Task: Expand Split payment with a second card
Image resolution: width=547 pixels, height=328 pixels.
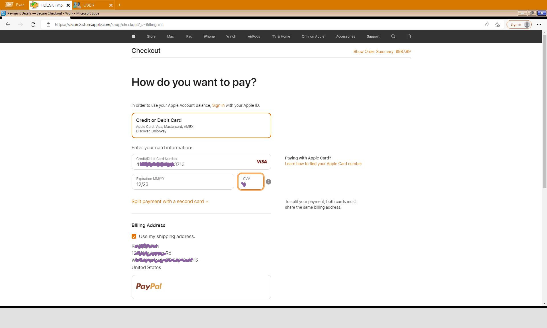Action: point(170,201)
